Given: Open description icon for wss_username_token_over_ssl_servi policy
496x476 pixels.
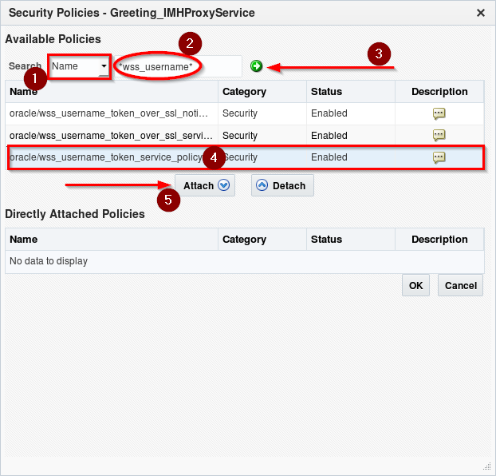Looking at the screenshot, I should tap(439, 135).
